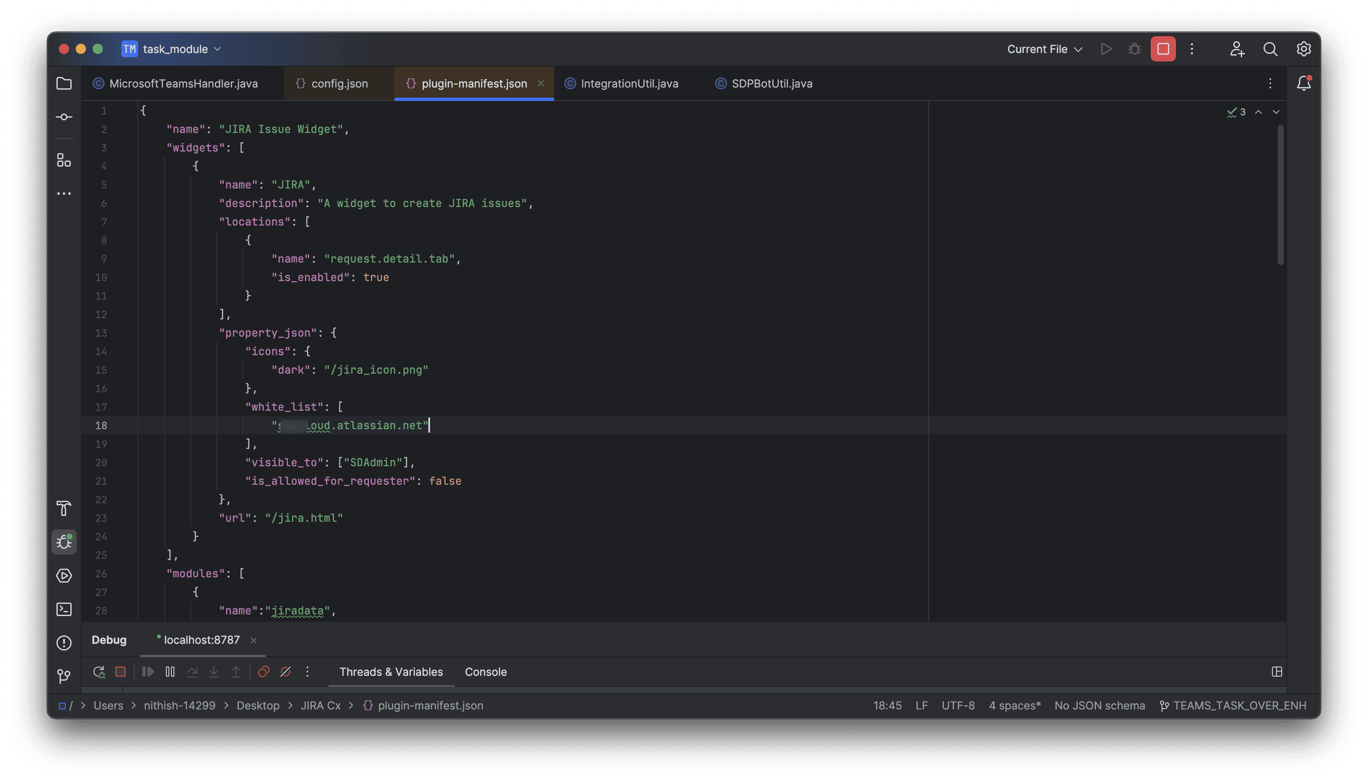Switch to config.json tab
Image resolution: width=1368 pixels, height=781 pixels.
(339, 83)
